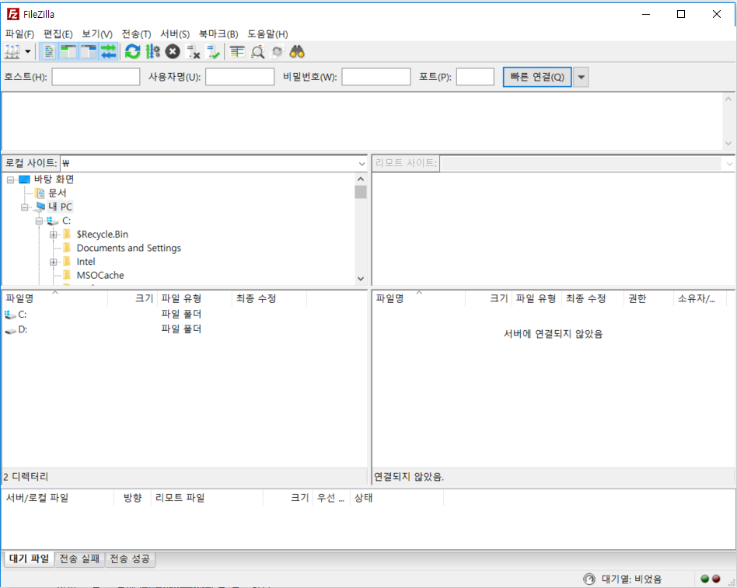Toggle directory comparison icon
Screen dimensions: 737x588
pyautogui.click(x=257, y=52)
